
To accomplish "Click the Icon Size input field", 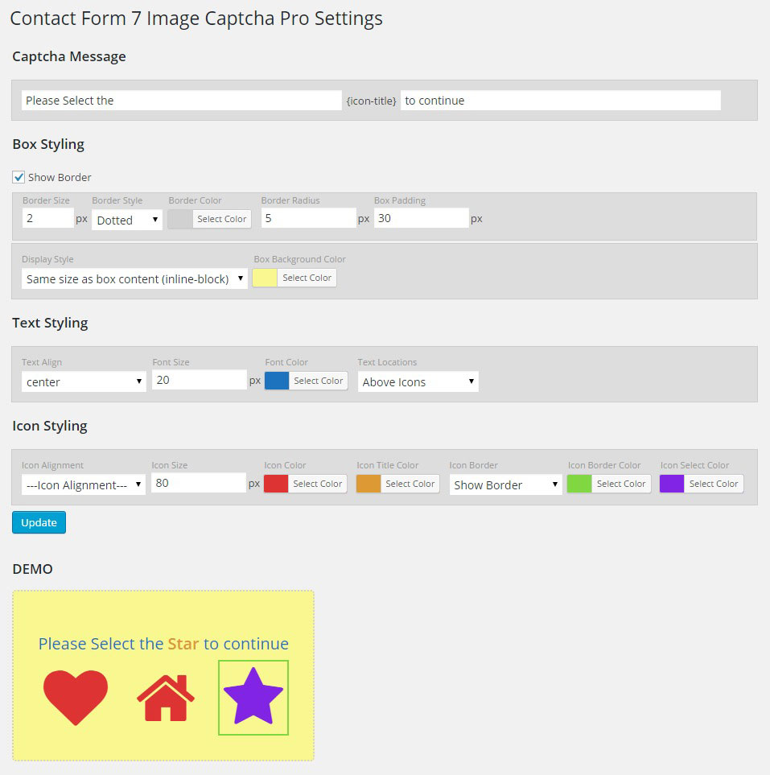I will coord(199,483).
